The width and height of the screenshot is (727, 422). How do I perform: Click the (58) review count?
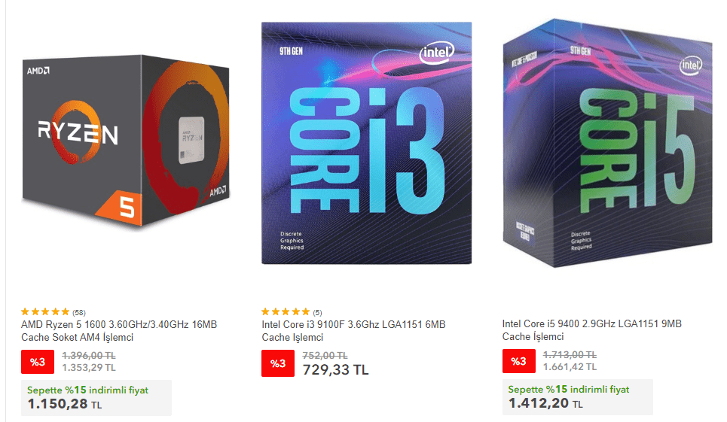pos(79,312)
